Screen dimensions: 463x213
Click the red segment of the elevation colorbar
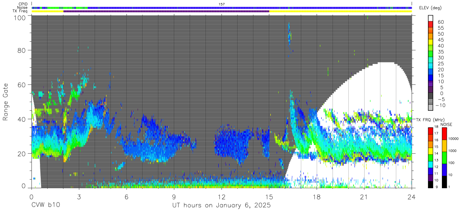coord(431,24)
